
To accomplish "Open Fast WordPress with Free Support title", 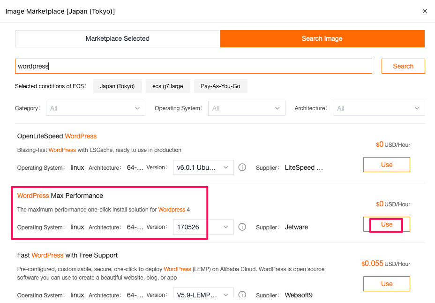I will 67,255.
